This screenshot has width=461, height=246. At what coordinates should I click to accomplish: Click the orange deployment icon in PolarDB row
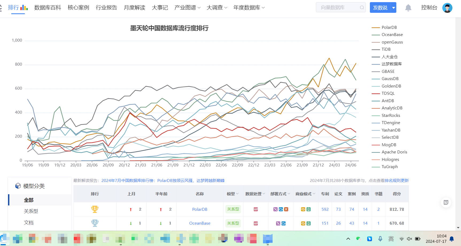point(286,209)
